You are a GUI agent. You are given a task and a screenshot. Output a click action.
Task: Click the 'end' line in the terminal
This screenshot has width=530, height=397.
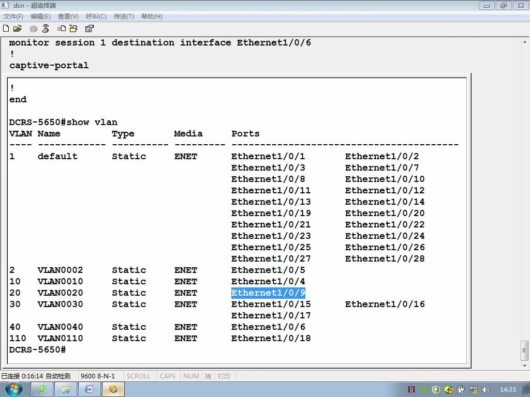[x=18, y=100]
